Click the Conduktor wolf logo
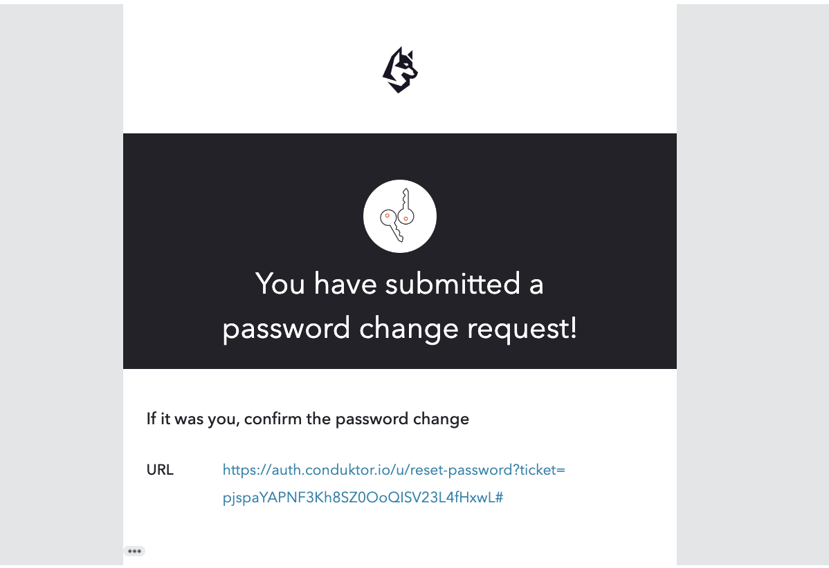Viewport: 829px width, 568px height. coord(400,70)
